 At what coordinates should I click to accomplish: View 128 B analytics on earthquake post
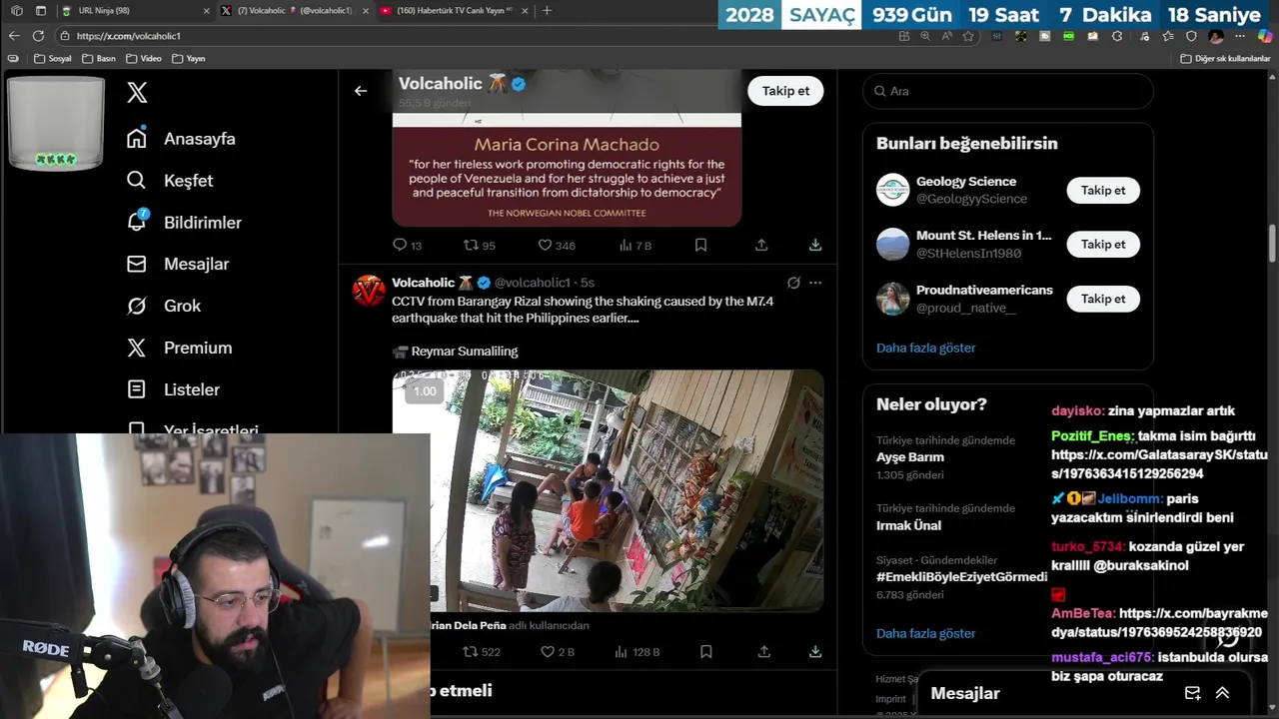(637, 651)
